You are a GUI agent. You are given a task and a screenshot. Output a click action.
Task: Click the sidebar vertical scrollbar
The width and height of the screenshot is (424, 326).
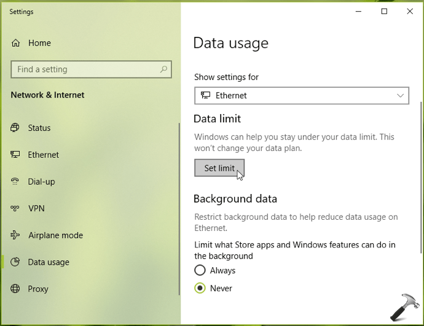(179, 209)
